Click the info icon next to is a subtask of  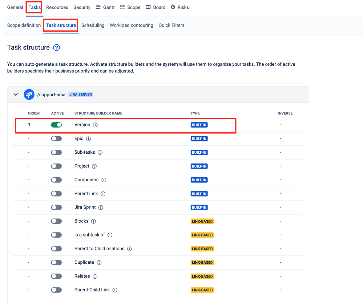110,235
